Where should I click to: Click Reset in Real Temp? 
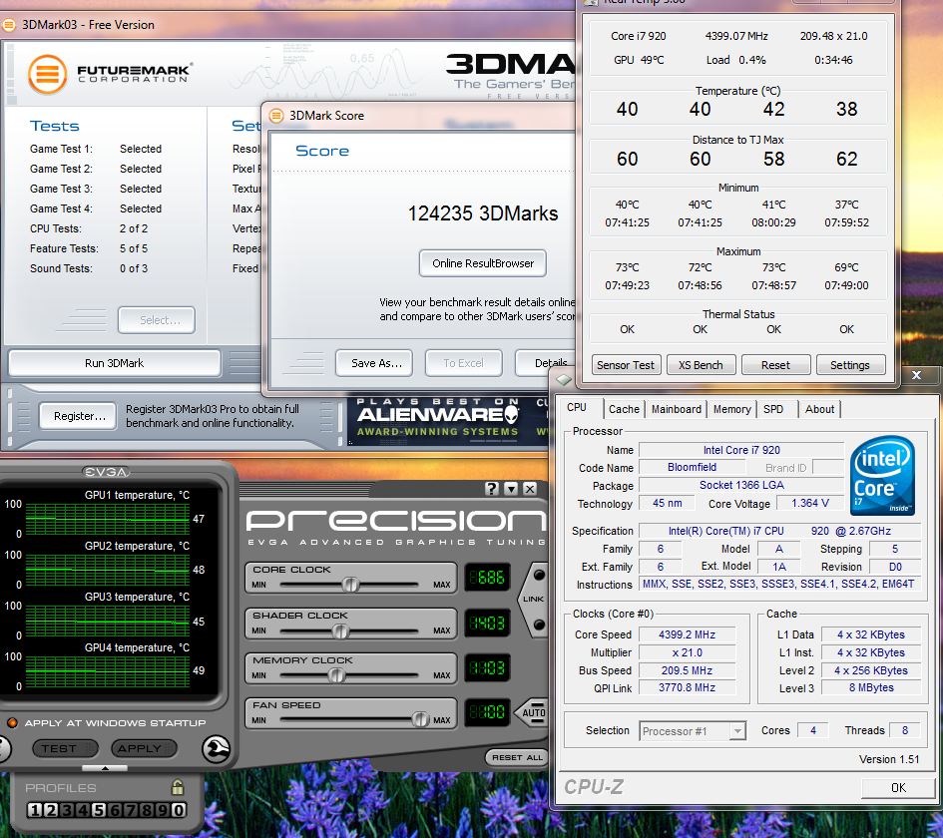[x=775, y=365]
